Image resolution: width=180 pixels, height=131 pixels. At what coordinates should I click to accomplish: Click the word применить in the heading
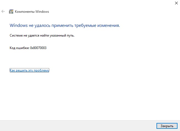pyautogui.click(x=62, y=25)
